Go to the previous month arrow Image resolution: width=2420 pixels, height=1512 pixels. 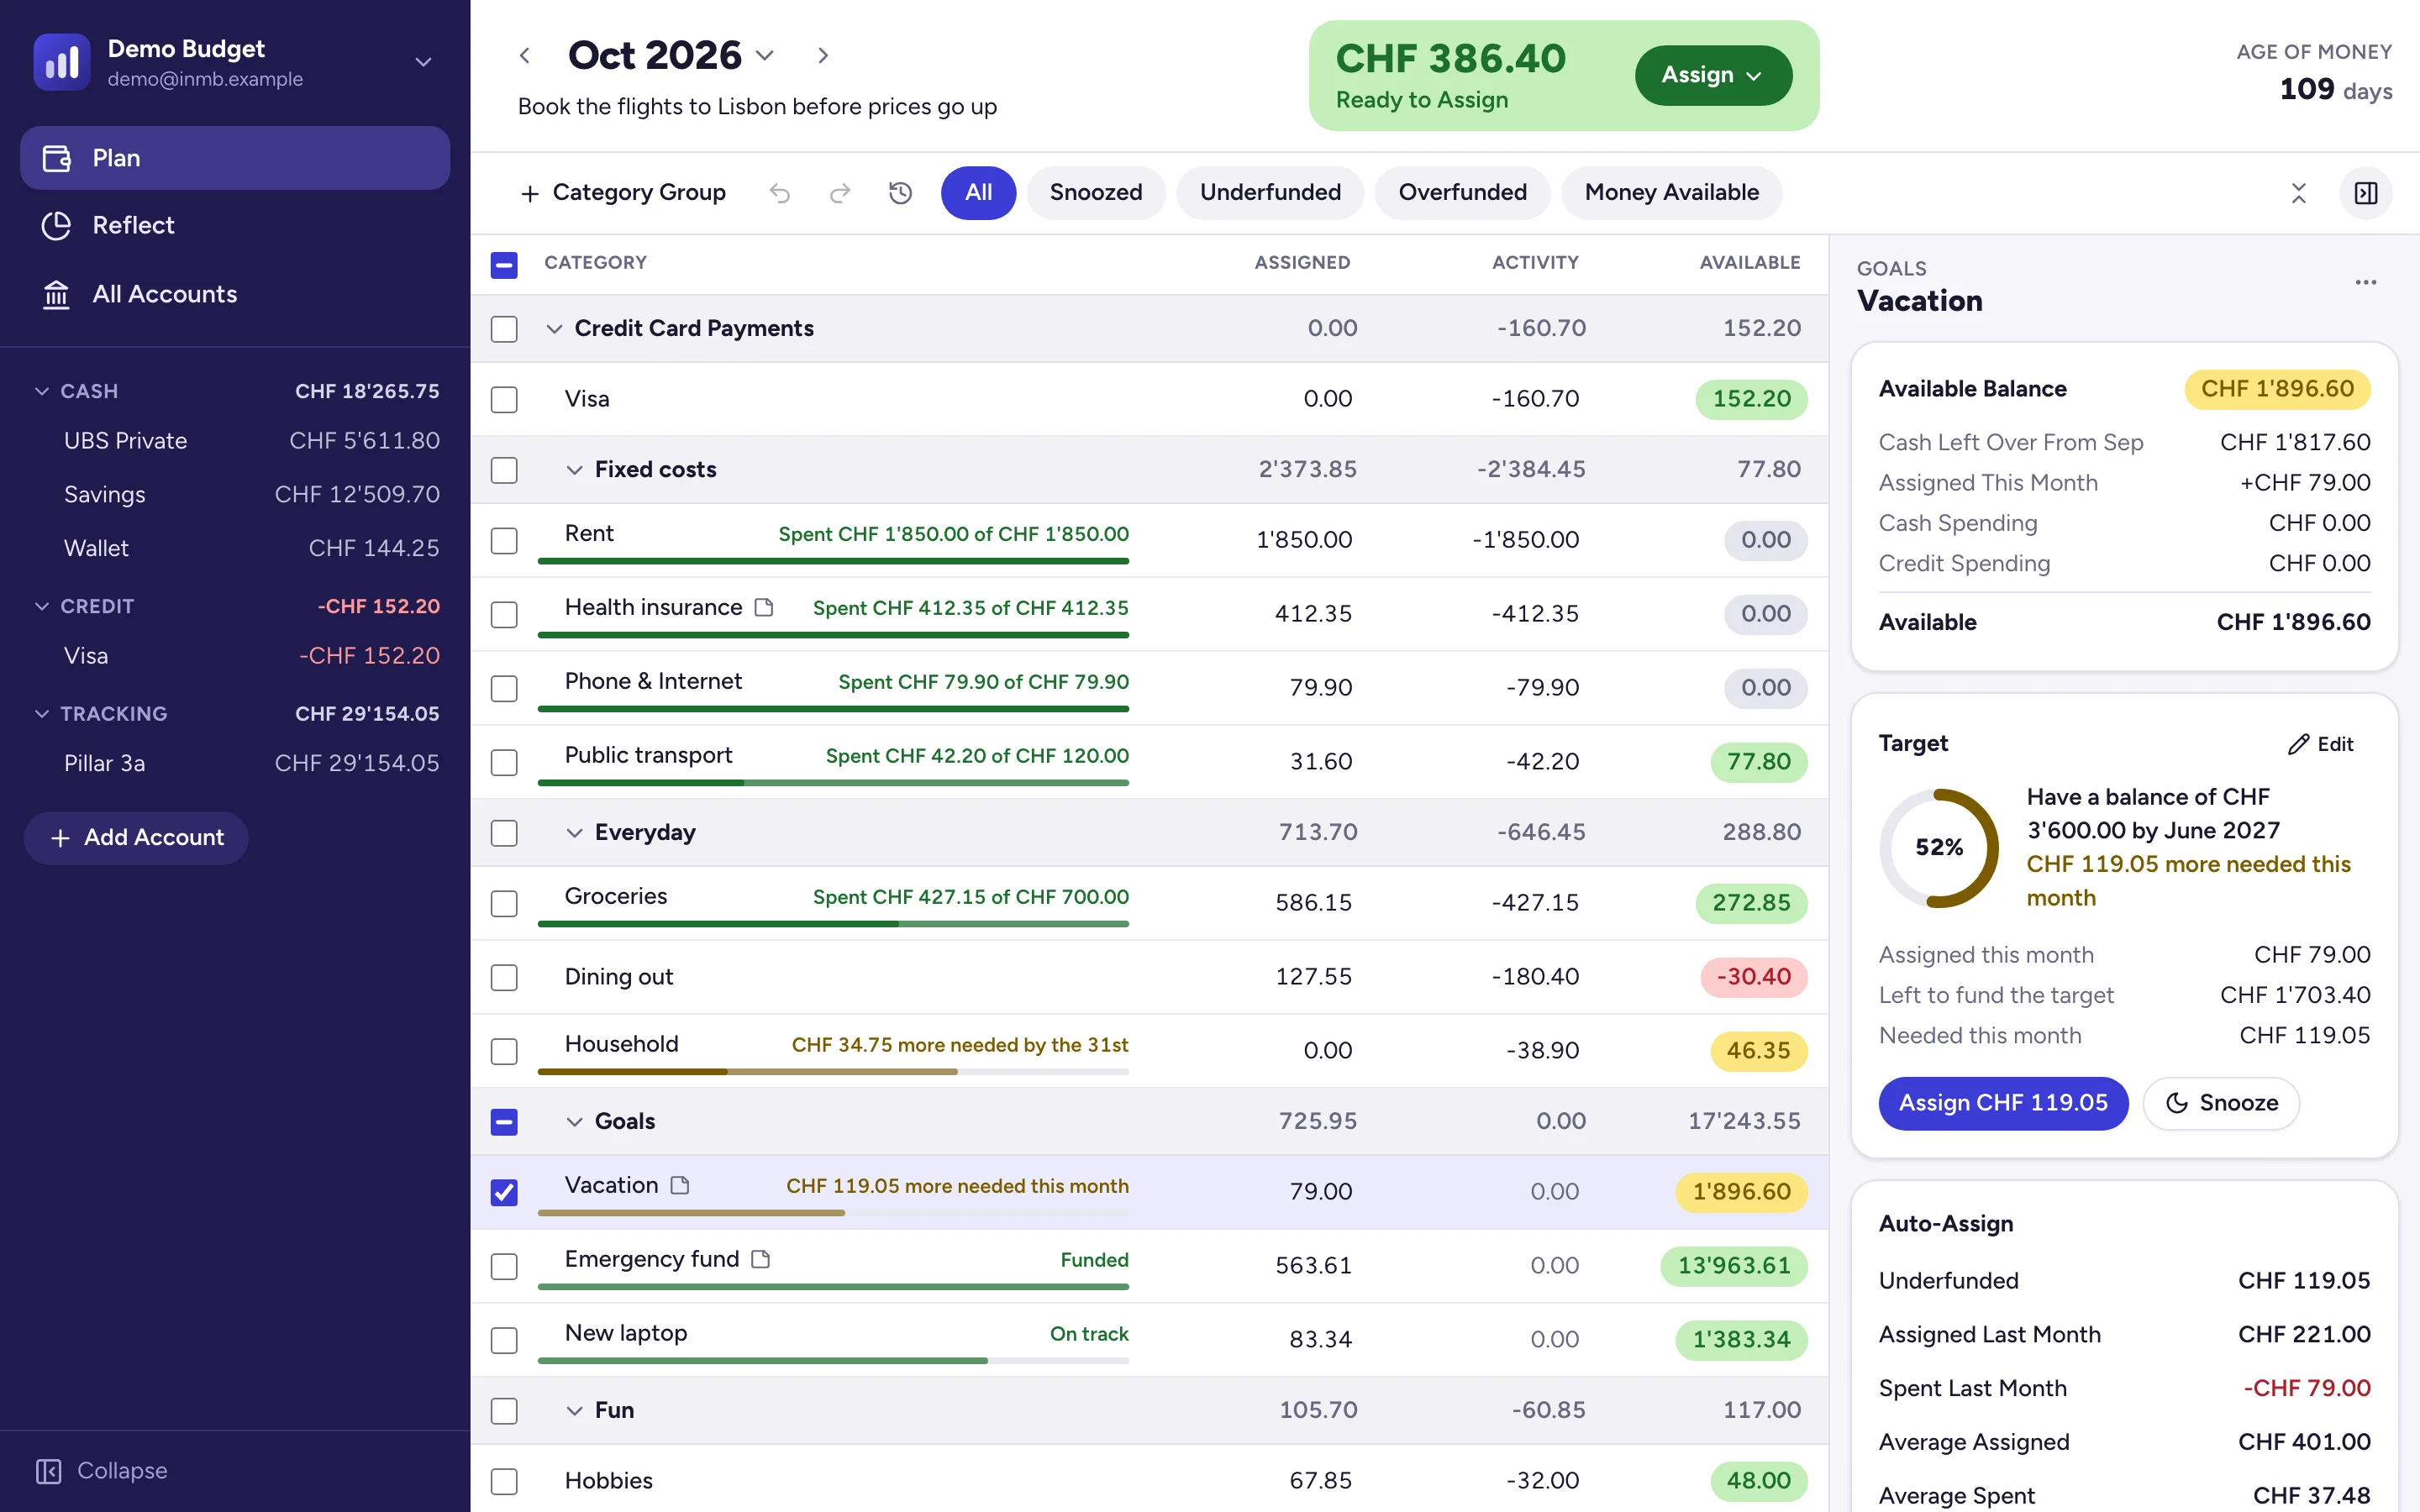tap(525, 56)
